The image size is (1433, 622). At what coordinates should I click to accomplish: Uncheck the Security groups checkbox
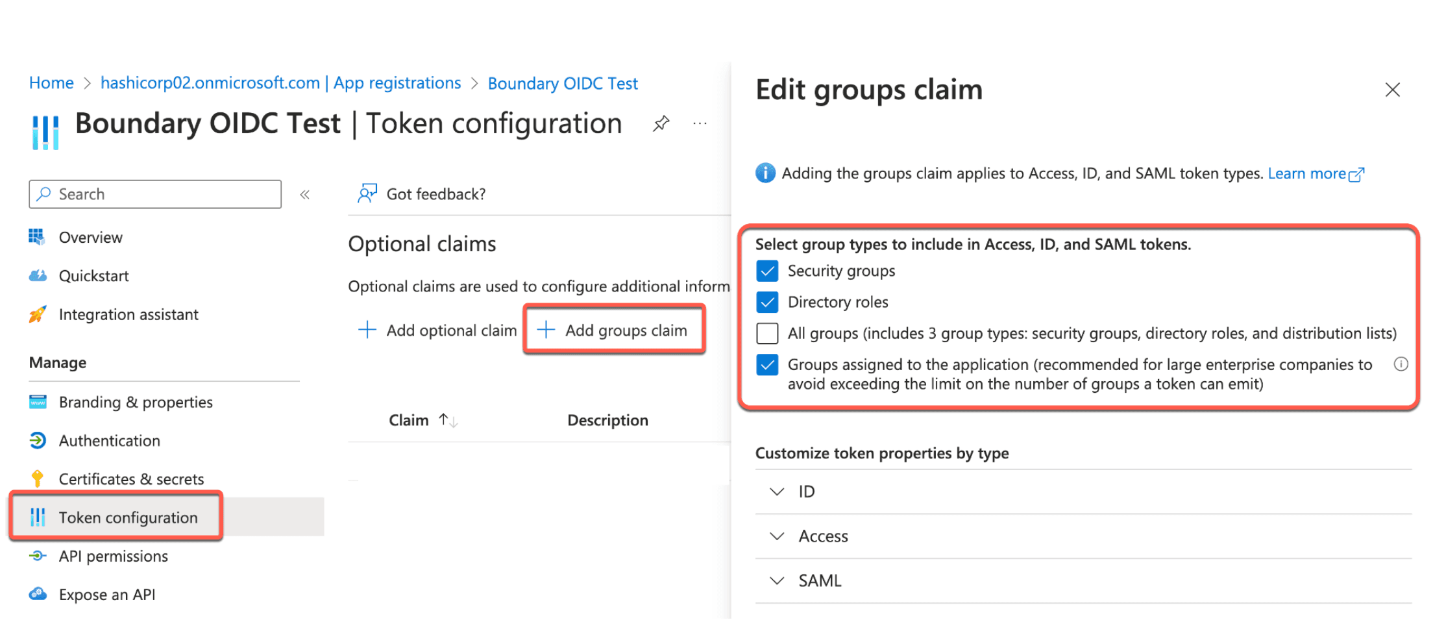767,271
